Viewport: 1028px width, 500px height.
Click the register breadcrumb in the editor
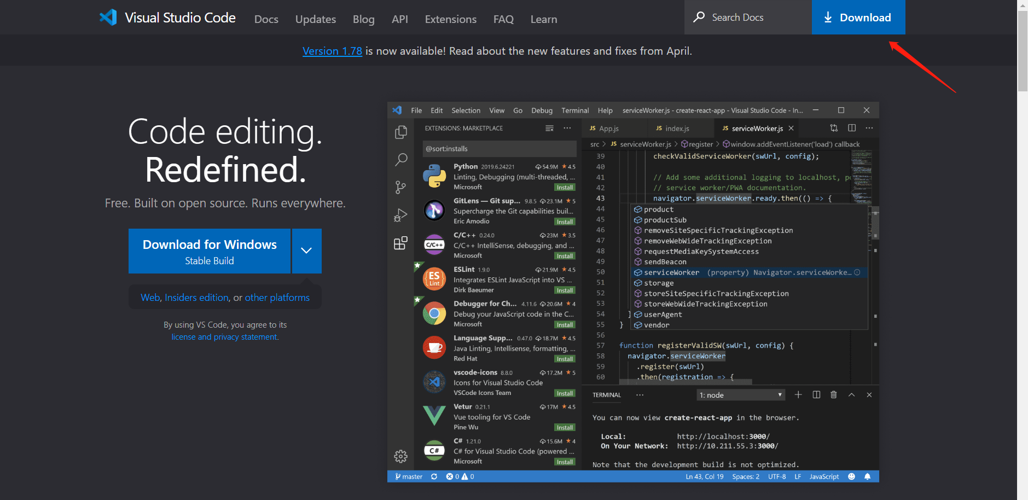coord(697,144)
